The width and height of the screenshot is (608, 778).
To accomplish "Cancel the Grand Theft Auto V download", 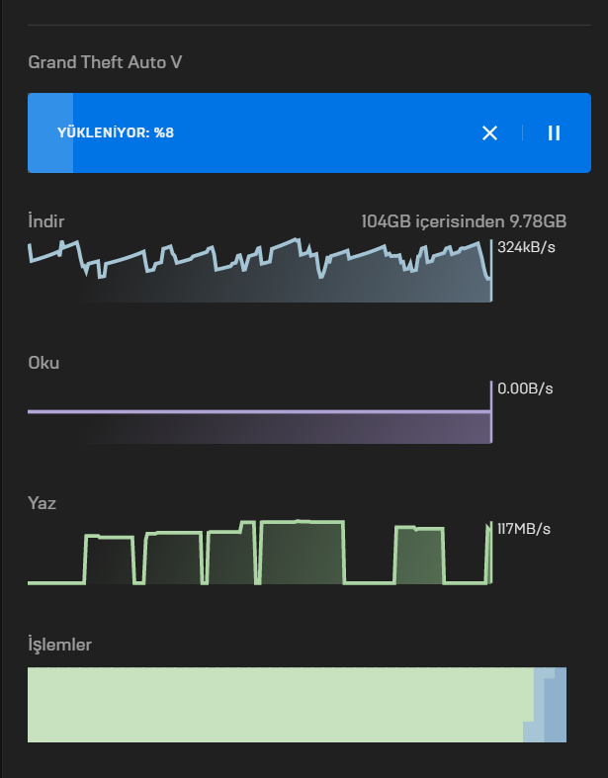I will [x=489, y=132].
